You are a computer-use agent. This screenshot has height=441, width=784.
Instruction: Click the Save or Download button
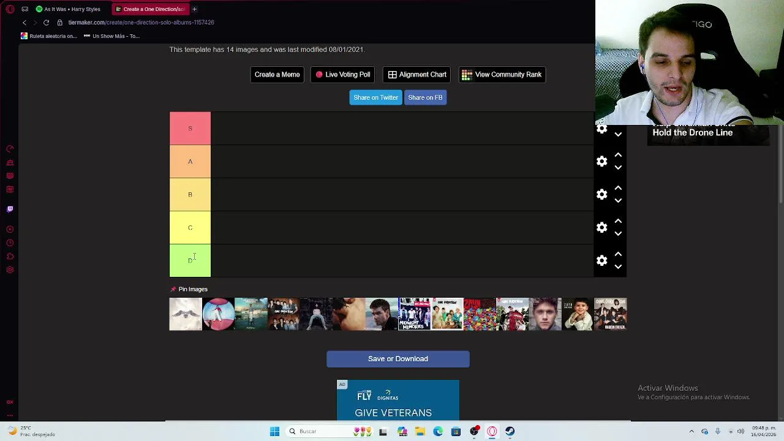(398, 359)
